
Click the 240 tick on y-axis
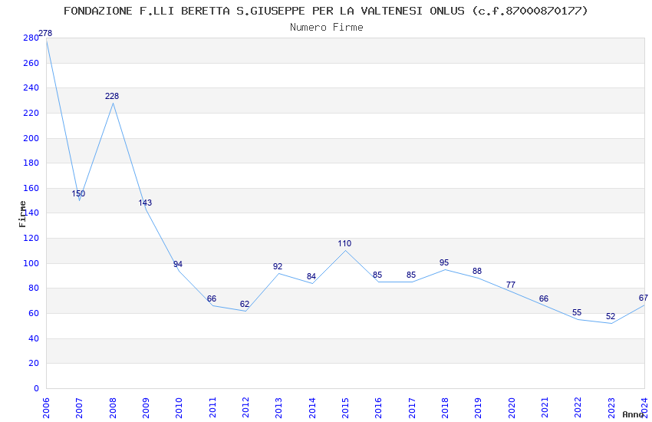31,87
